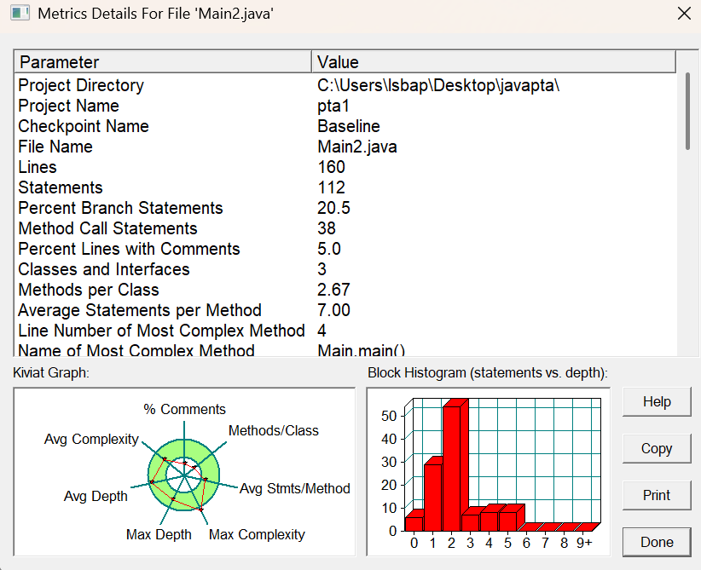This screenshot has height=570, width=701.
Task: Click the Parameter column header
Action: tap(163, 61)
